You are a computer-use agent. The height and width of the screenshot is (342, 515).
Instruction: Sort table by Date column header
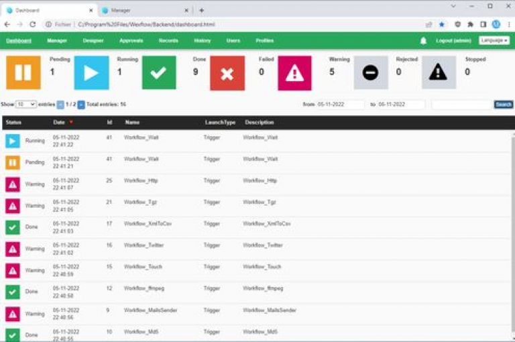(x=59, y=122)
